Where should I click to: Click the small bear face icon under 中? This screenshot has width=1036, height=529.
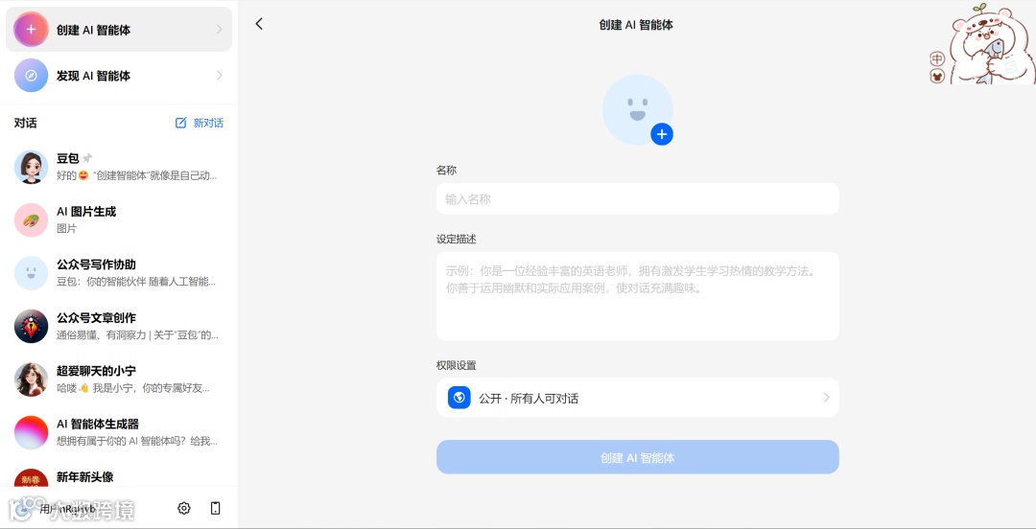pyautogui.click(x=937, y=76)
